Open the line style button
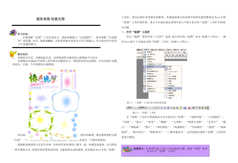 (x=193, y=107)
